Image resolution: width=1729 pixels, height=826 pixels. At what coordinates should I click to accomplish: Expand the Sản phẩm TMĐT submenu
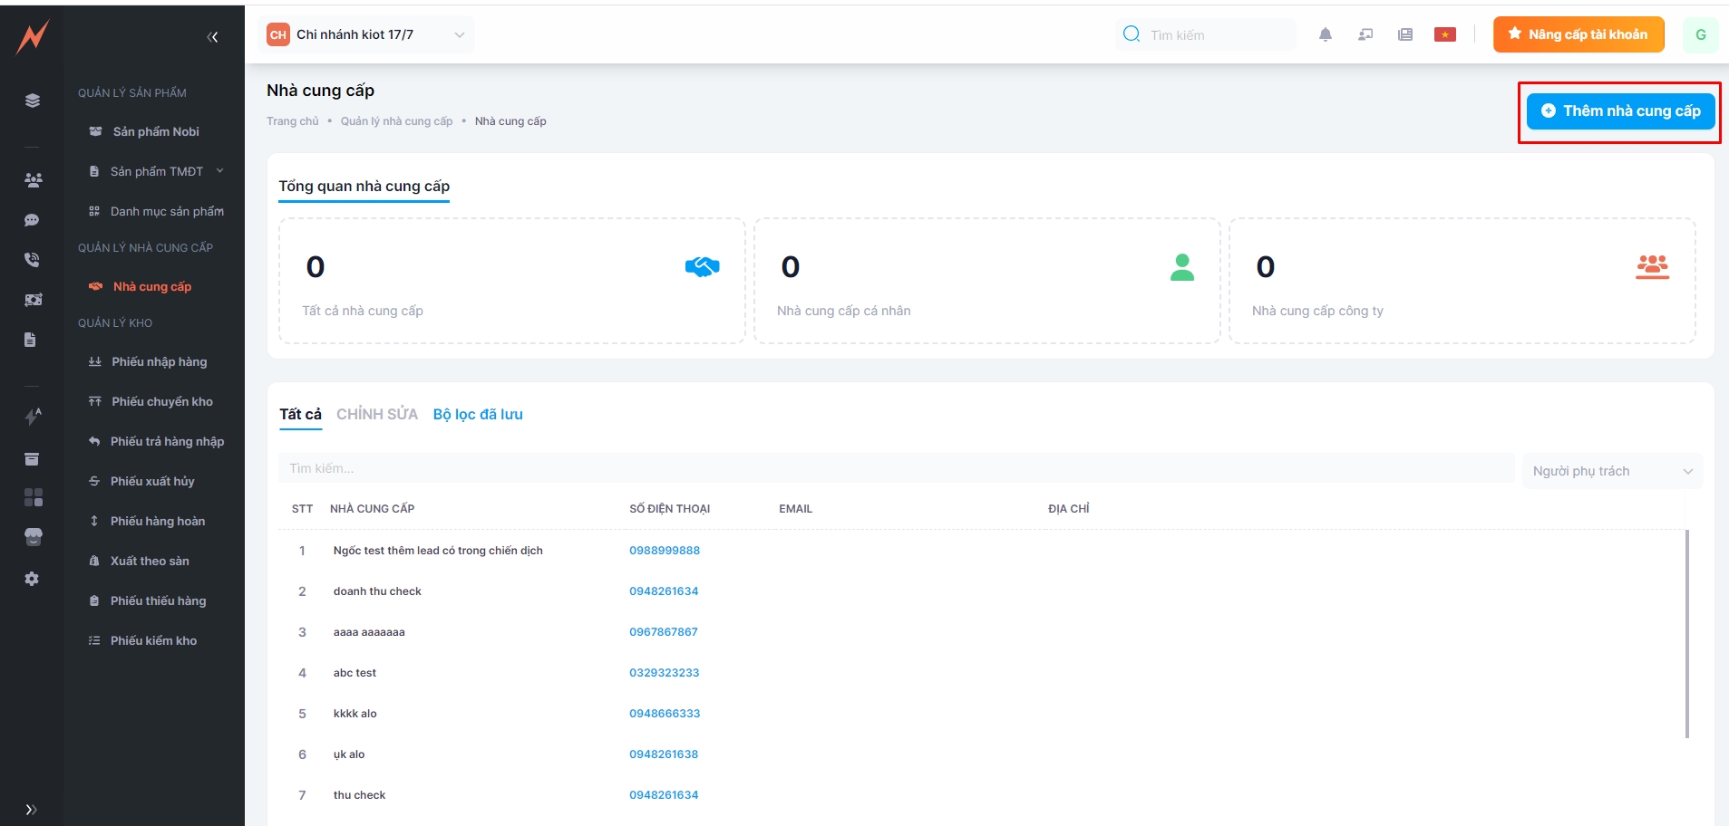(157, 171)
